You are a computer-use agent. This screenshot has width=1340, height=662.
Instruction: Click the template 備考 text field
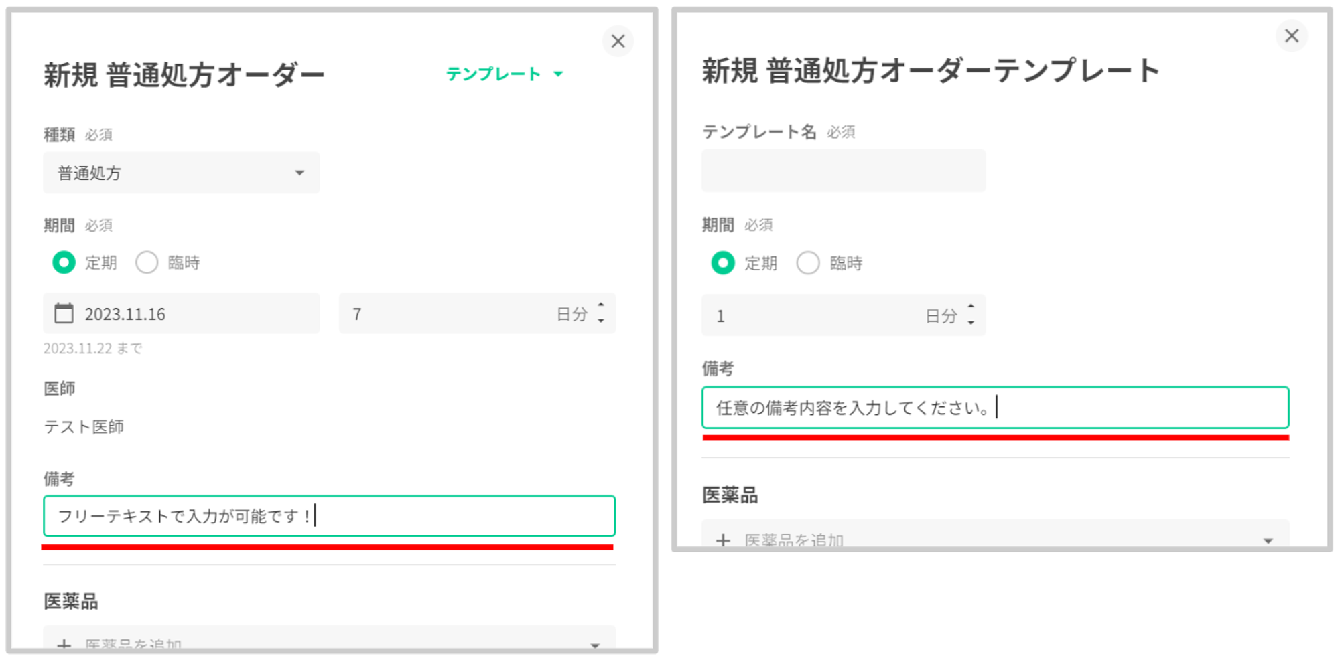pyautogui.click(x=994, y=408)
